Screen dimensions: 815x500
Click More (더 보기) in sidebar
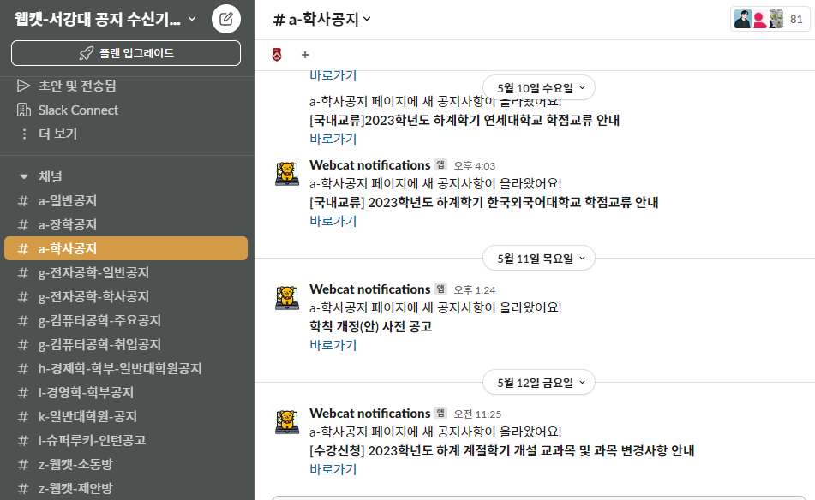(x=57, y=134)
